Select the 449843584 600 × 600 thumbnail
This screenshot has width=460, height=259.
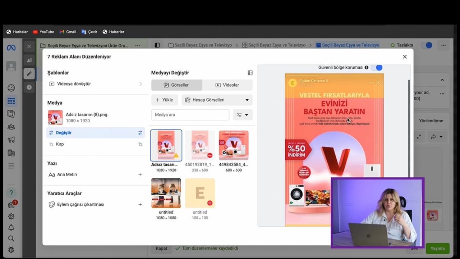pos(234,145)
